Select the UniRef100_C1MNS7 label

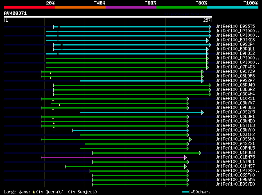pyautogui.click(x=235, y=166)
